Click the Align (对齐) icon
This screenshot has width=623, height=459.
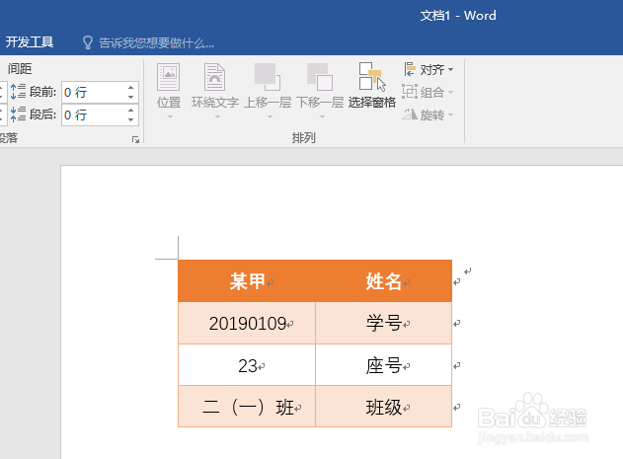[410, 69]
